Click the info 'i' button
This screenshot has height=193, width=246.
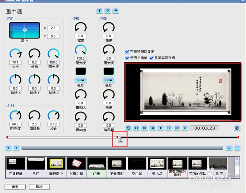click(99, 11)
